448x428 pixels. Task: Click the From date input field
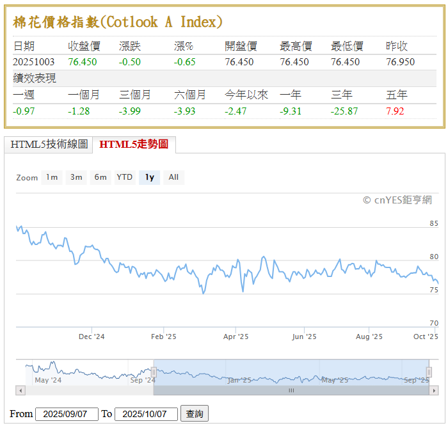(x=67, y=414)
